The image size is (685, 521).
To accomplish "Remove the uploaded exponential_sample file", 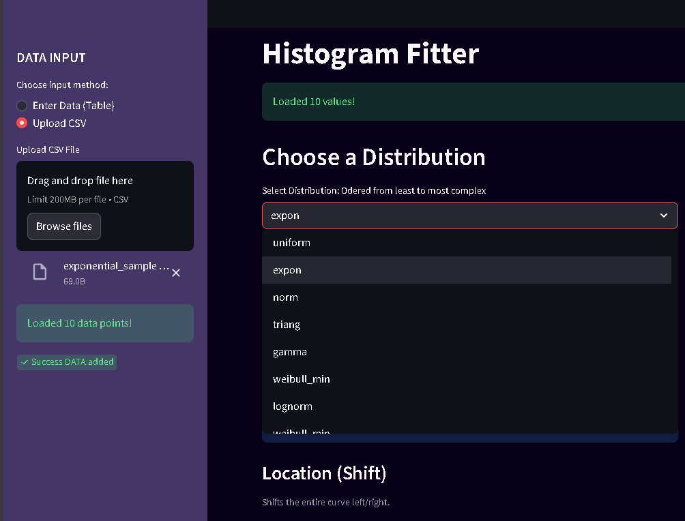I will [176, 273].
